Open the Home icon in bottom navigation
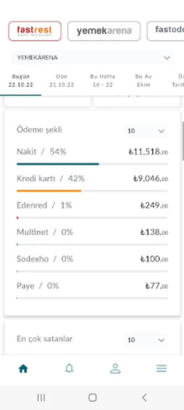The image size is (184, 410). (x=23, y=369)
